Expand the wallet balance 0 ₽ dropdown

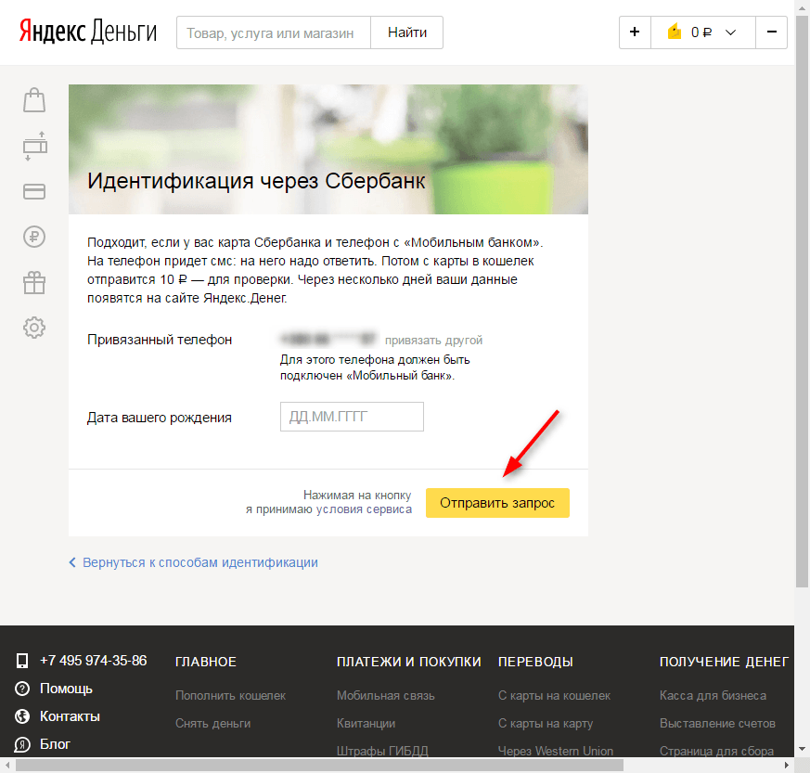pos(702,32)
